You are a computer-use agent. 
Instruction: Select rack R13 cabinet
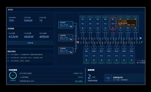point(116,56)
